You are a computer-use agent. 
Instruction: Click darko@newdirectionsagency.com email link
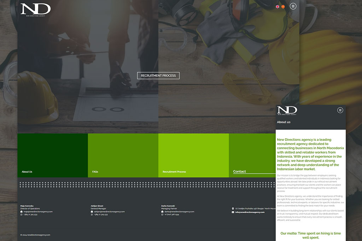pyautogui.click(x=179, y=212)
